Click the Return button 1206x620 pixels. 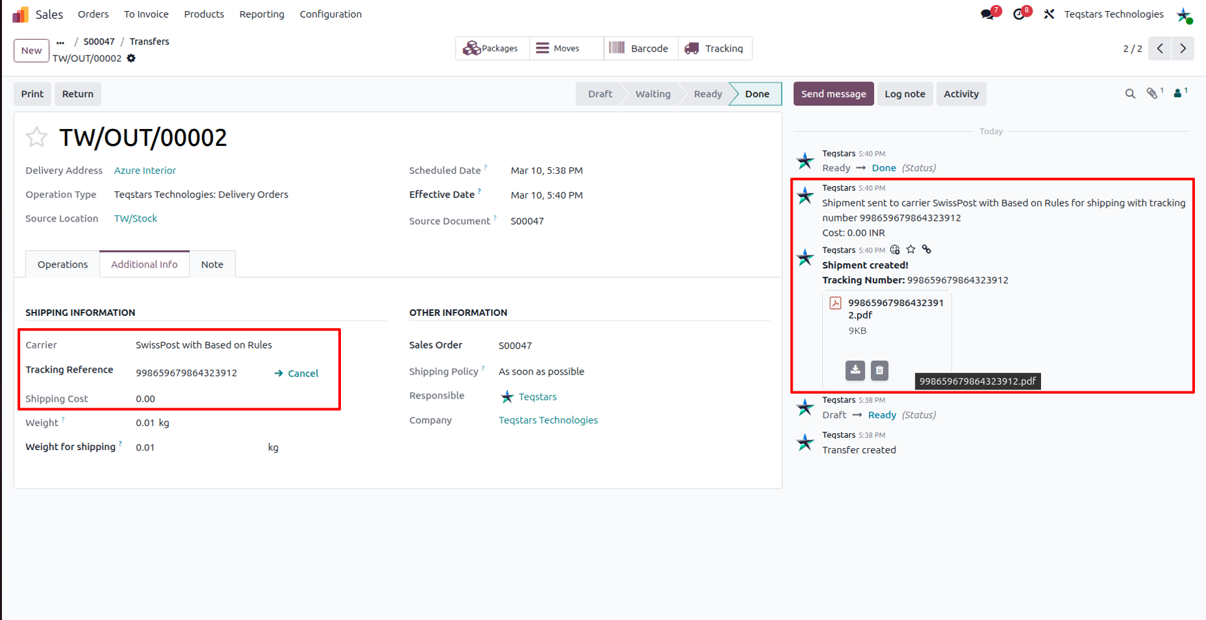[78, 94]
